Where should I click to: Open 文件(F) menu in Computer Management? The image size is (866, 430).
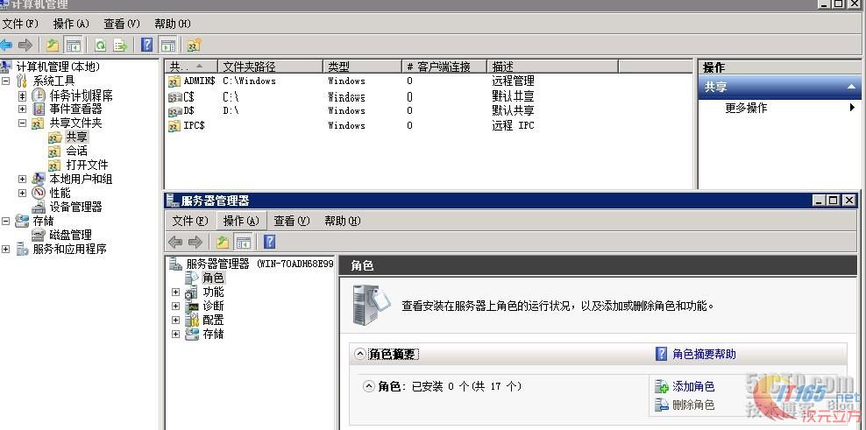(20, 24)
